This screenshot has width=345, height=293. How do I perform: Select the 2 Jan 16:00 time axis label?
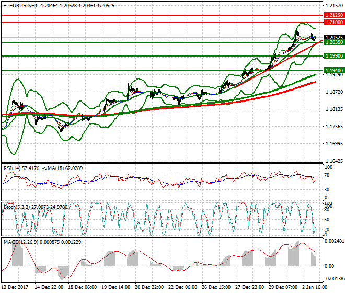(315, 287)
